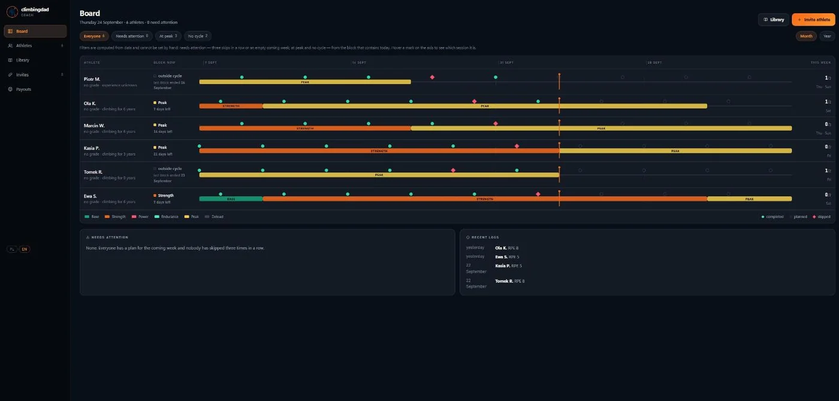
Task: Click 'Ewa S. RPE 5' in Recent Logs
Action: pyautogui.click(x=507, y=257)
